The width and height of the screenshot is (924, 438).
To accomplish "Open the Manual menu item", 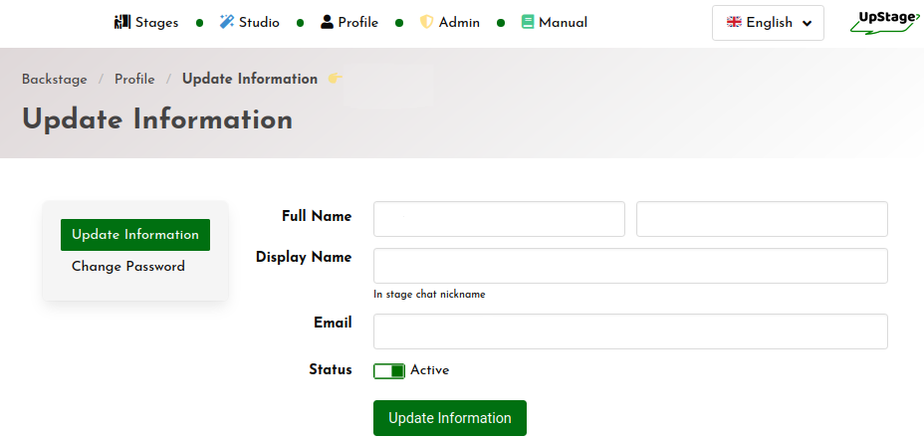I will click(x=554, y=23).
